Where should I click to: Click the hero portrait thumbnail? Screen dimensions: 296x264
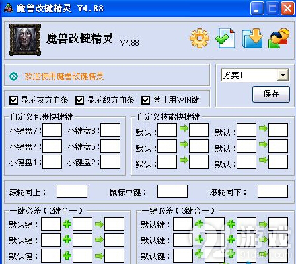[x=25, y=40]
